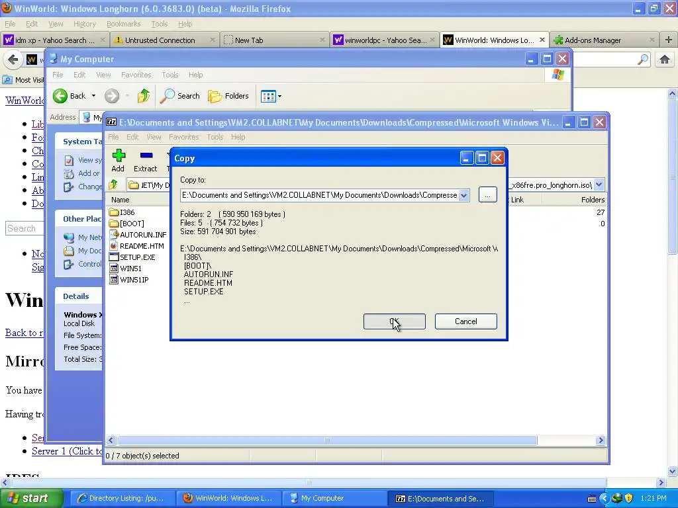Select AUTORUN.INF file
Image resolution: width=678 pixels, height=508 pixels.
[138, 235]
